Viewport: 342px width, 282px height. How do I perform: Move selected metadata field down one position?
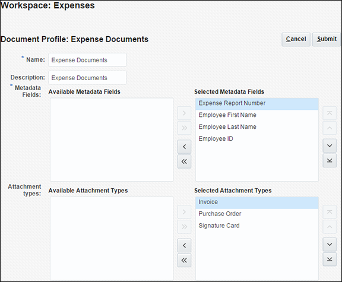pyautogui.click(x=330, y=145)
